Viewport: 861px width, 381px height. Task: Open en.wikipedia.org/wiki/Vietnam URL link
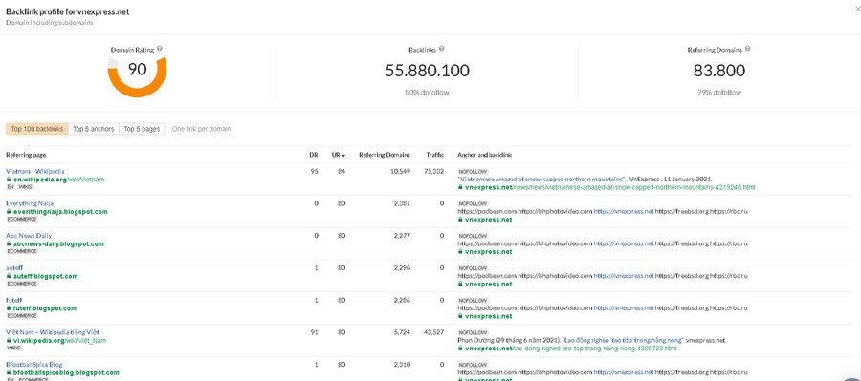[x=57, y=180]
